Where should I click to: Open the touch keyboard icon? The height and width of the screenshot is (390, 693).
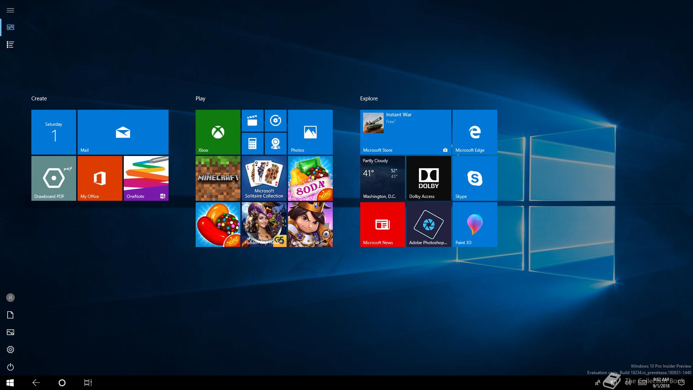(x=642, y=383)
